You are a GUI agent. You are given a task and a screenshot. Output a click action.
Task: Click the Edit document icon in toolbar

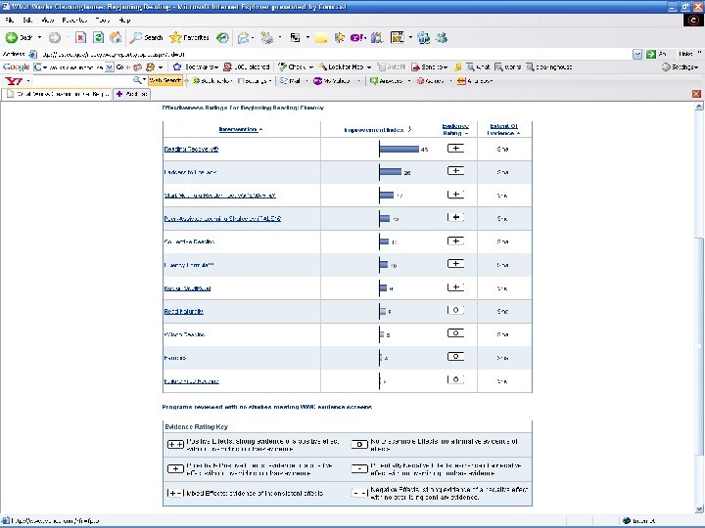tap(295, 38)
